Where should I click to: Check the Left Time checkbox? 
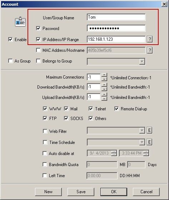tap(45, 175)
